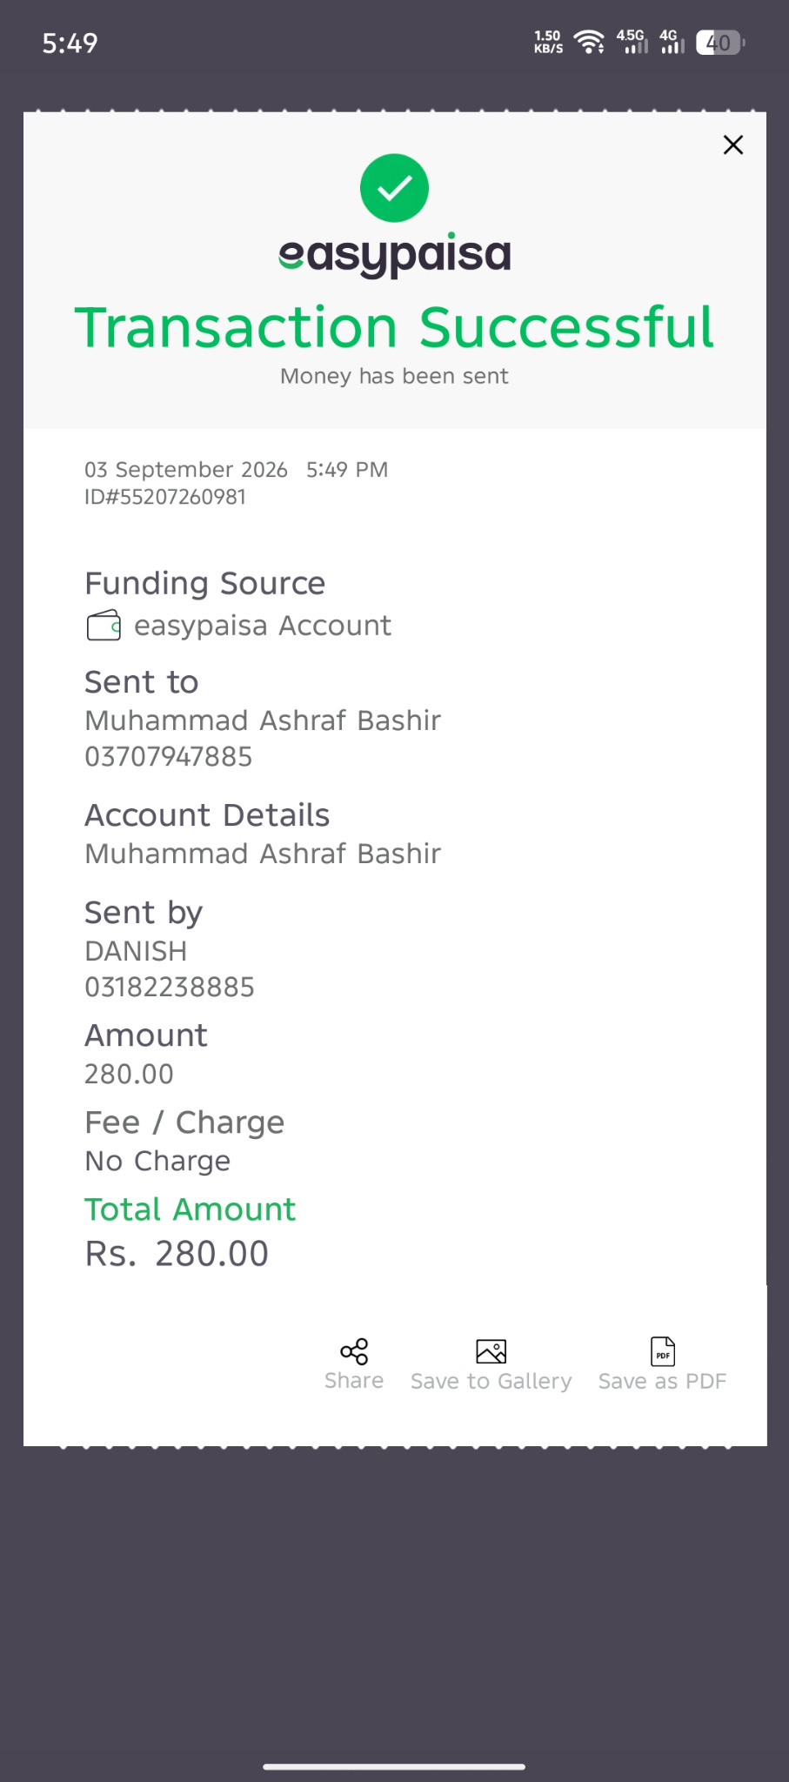The image size is (789, 1782).
Task: Tap the Save to Gallery label
Action: click(491, 1382)
